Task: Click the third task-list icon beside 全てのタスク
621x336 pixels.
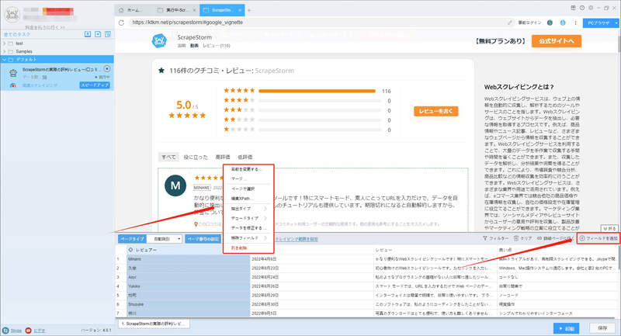Action: click(108, 34)
